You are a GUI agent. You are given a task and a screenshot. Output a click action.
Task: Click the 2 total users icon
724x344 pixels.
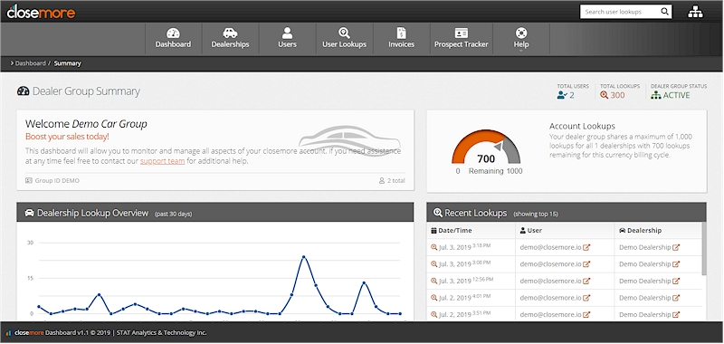[x=382, y=180]
